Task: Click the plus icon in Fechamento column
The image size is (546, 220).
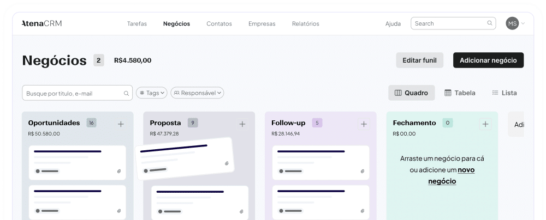Action: [x=485, y=124]
